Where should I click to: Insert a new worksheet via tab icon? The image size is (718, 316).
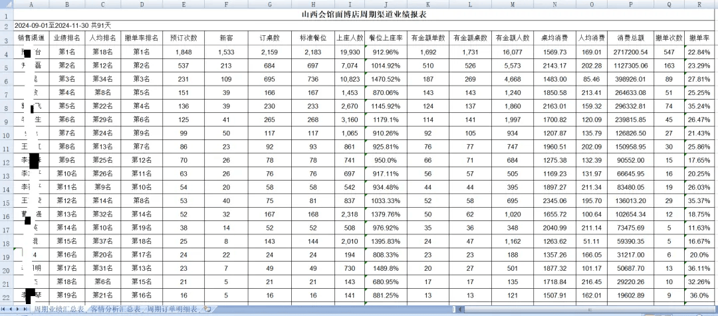207,309
